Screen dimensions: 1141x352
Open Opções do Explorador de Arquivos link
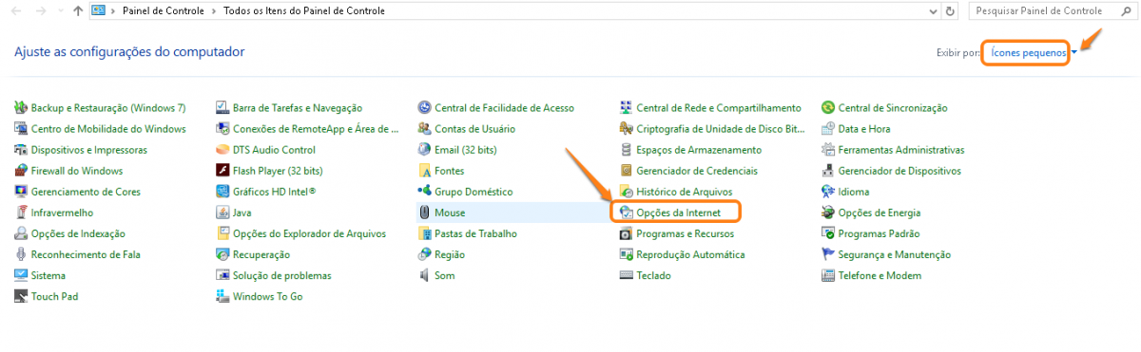click(x=309, y=233)
